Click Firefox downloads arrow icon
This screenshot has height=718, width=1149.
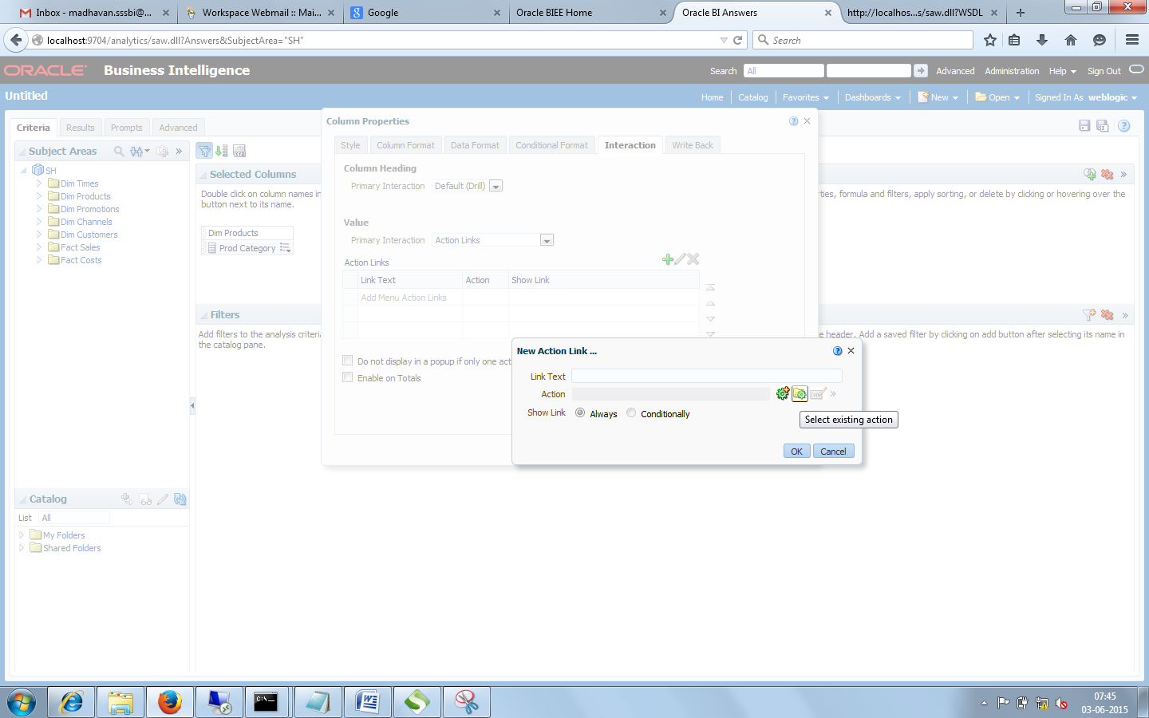[x=1042, y=40]
